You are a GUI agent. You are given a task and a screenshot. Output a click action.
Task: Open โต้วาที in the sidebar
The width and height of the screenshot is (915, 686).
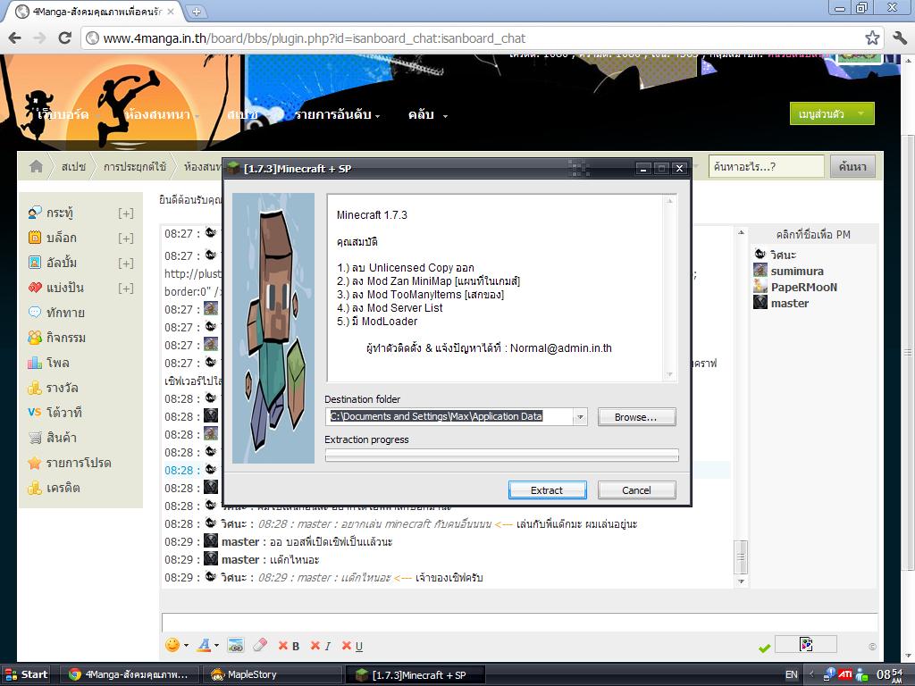coord(63,413)
